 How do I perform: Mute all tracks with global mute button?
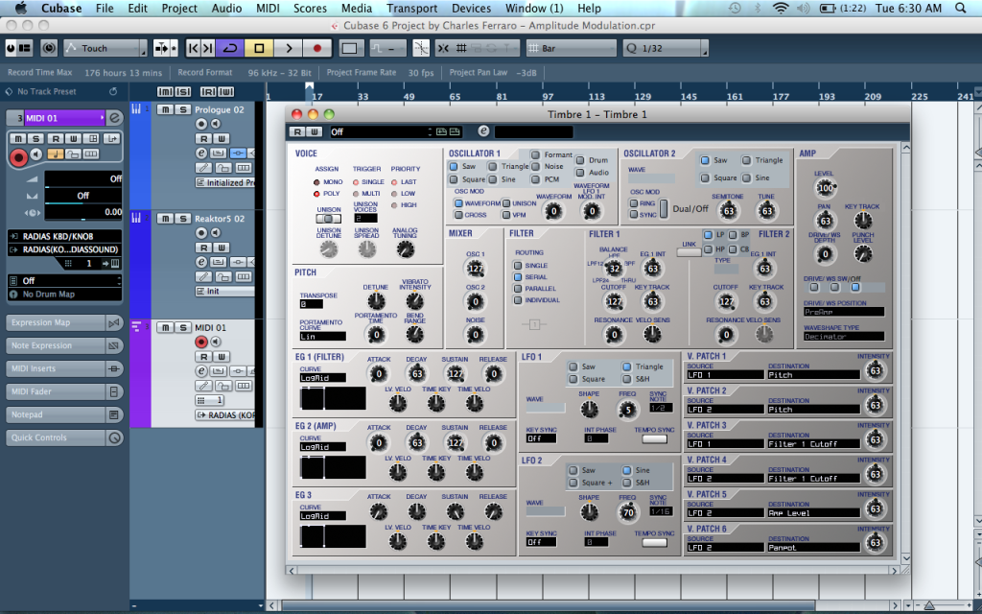coord(165,91)
